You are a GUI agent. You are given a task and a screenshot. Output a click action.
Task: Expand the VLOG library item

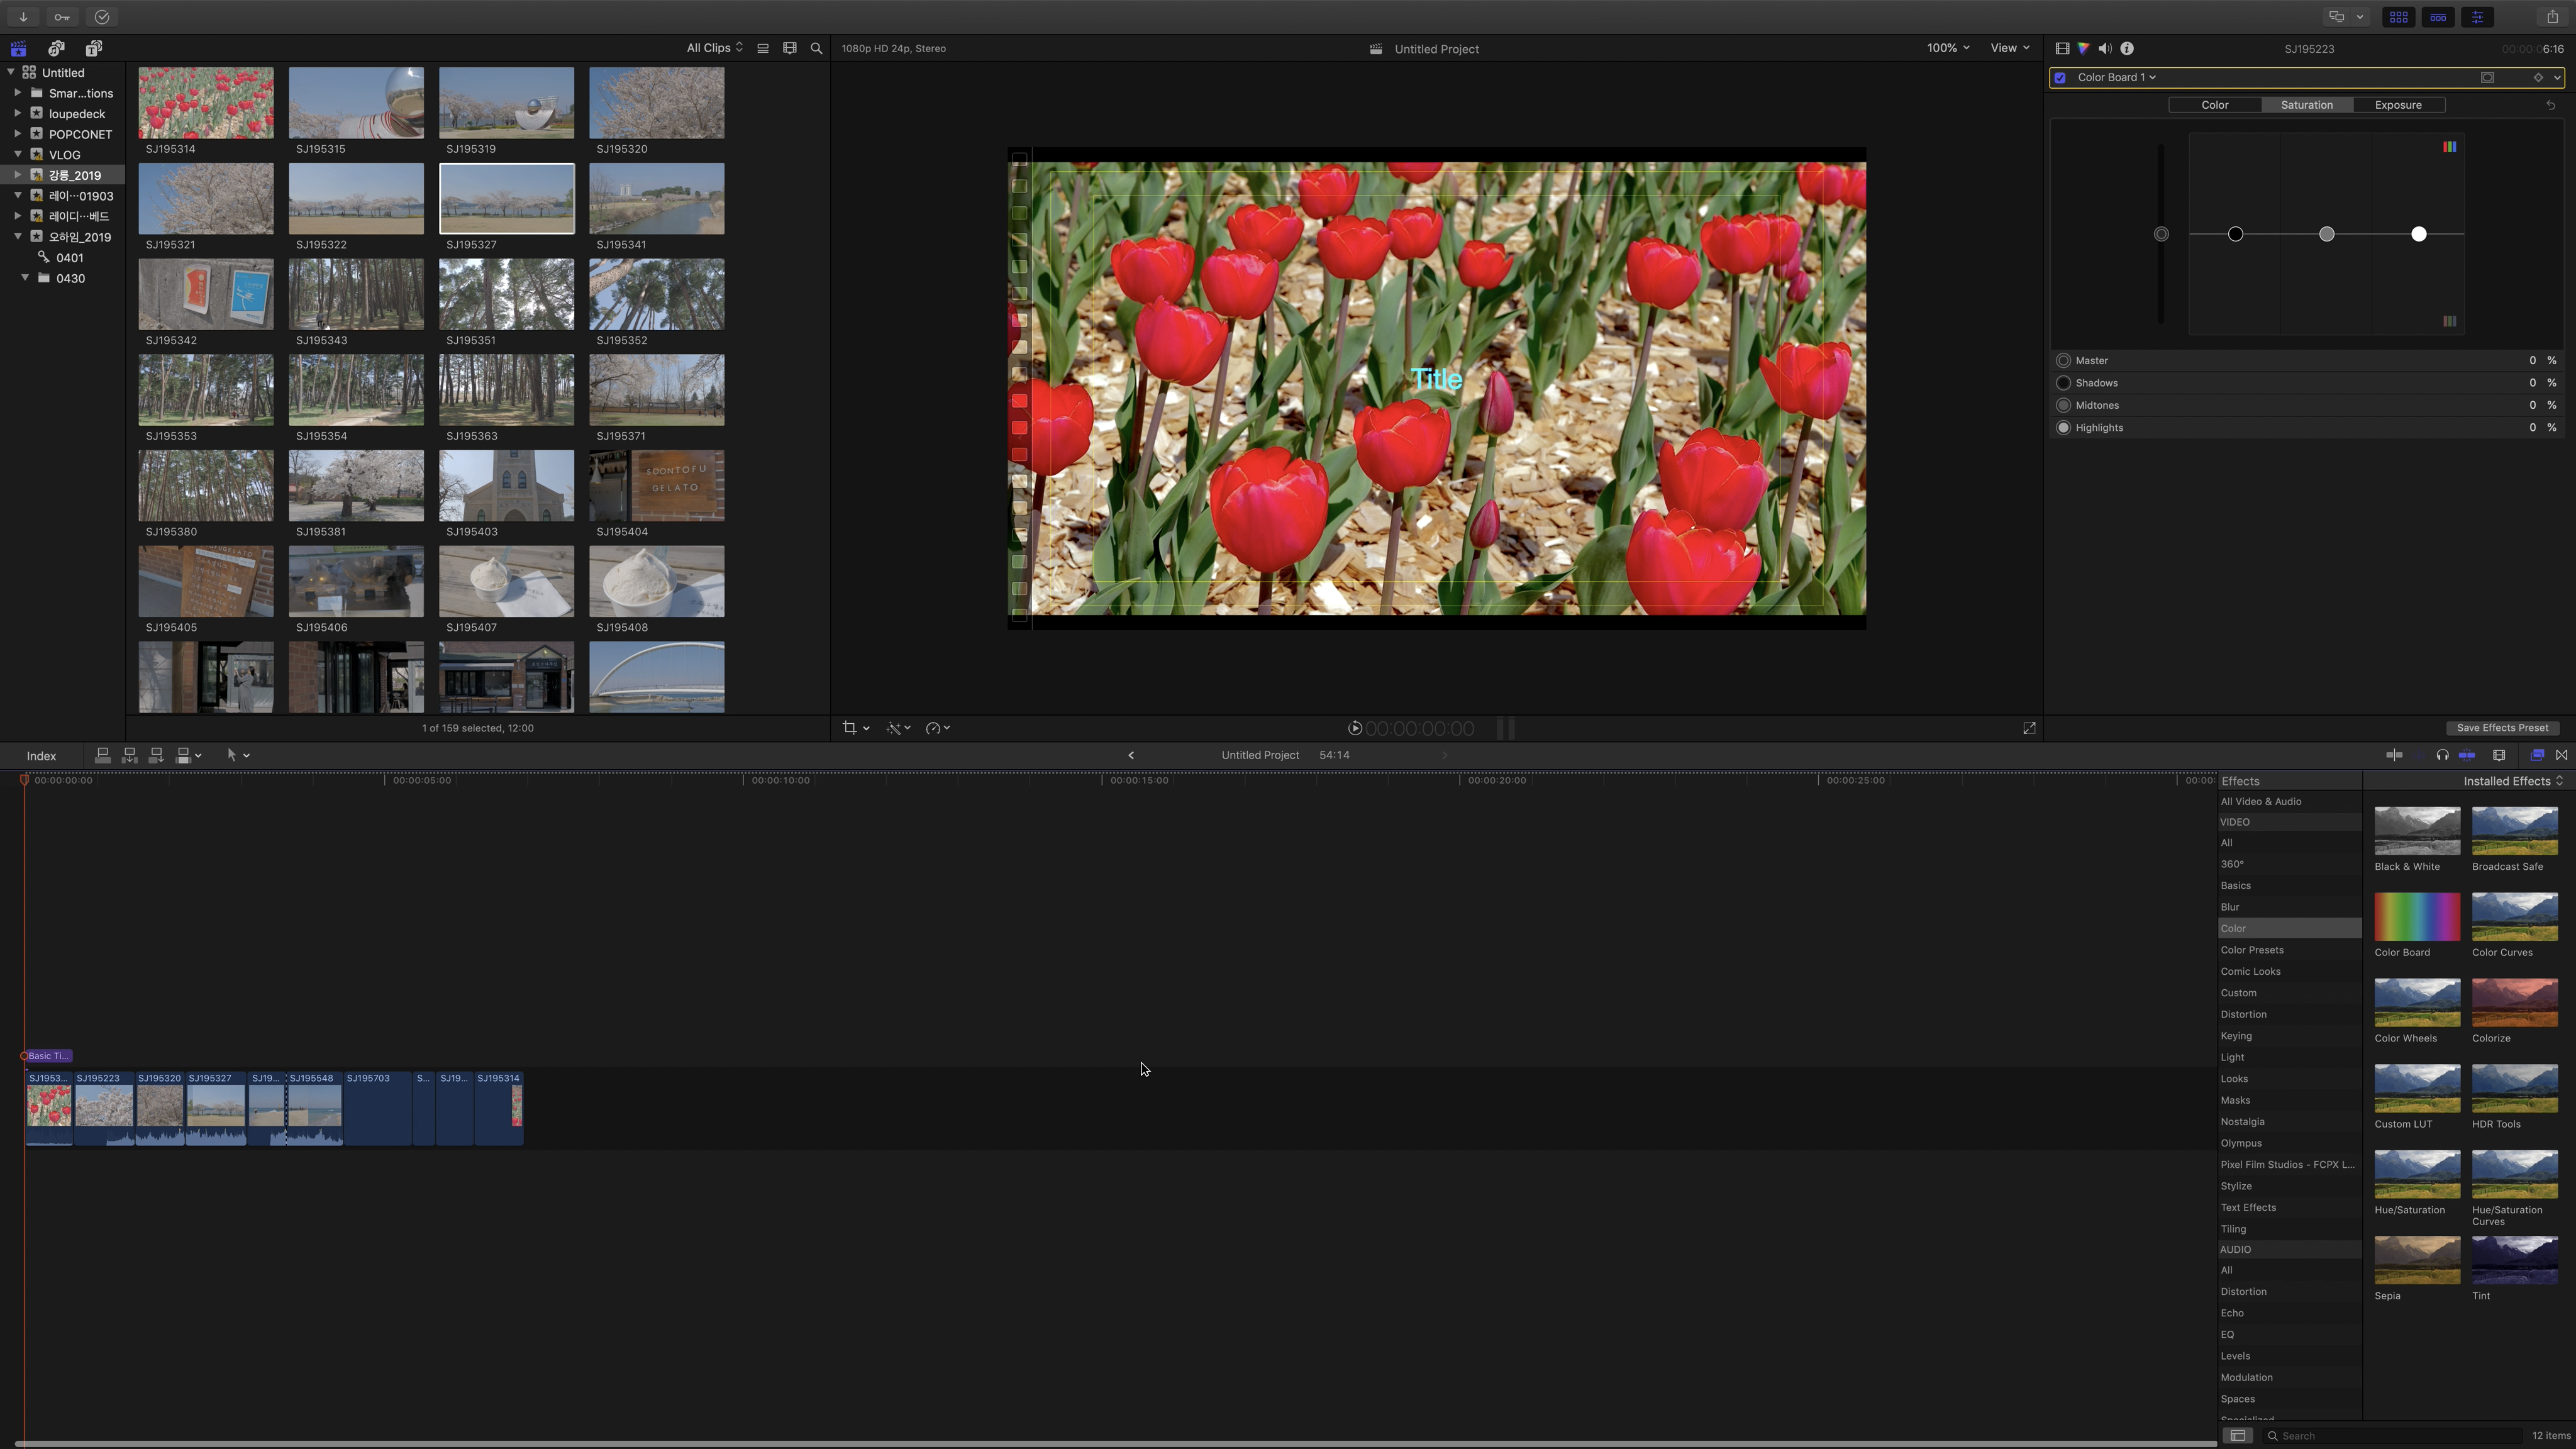[x=18, y=154]
